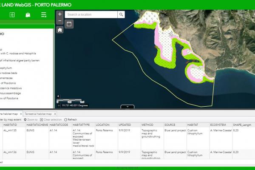255x170 pixels.
Task: Click habitat code A1.14 in AL_mh135 row
Action: coord(53,130)
